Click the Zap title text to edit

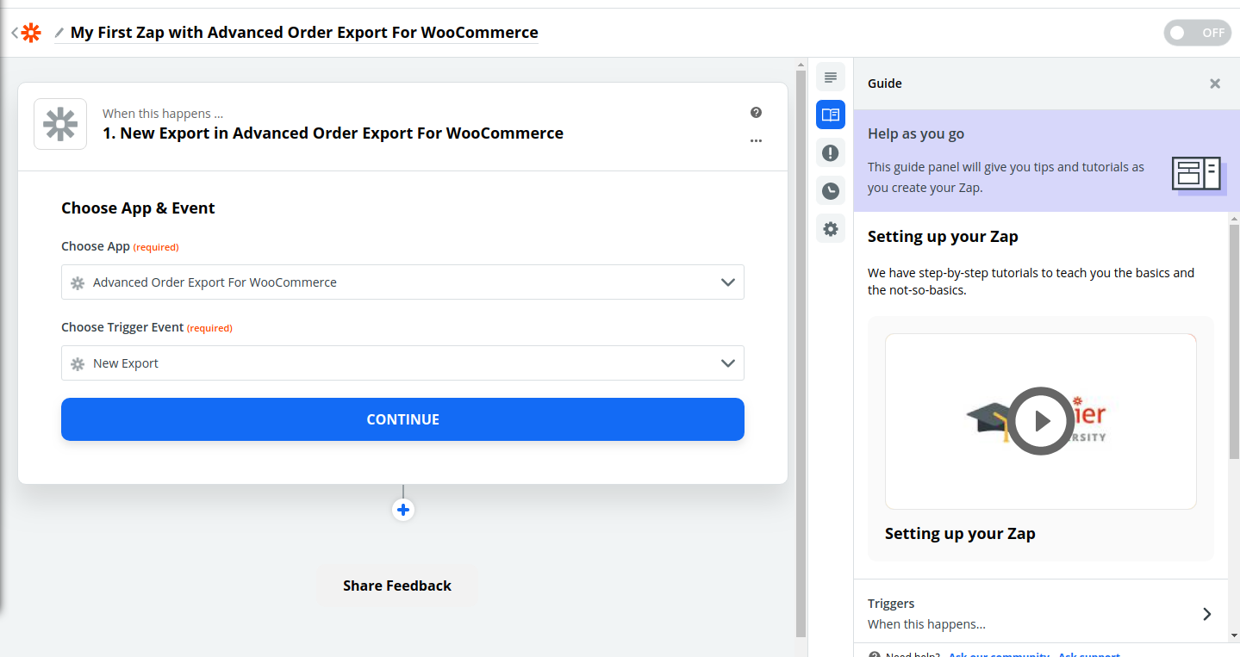(304, 33)
